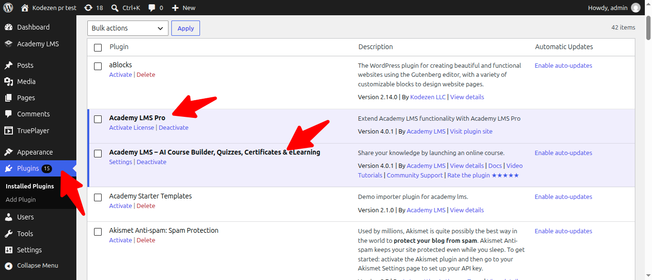Click the Settings sliders icon
Viewport: 652px width, 280px height.
(9, 250)
